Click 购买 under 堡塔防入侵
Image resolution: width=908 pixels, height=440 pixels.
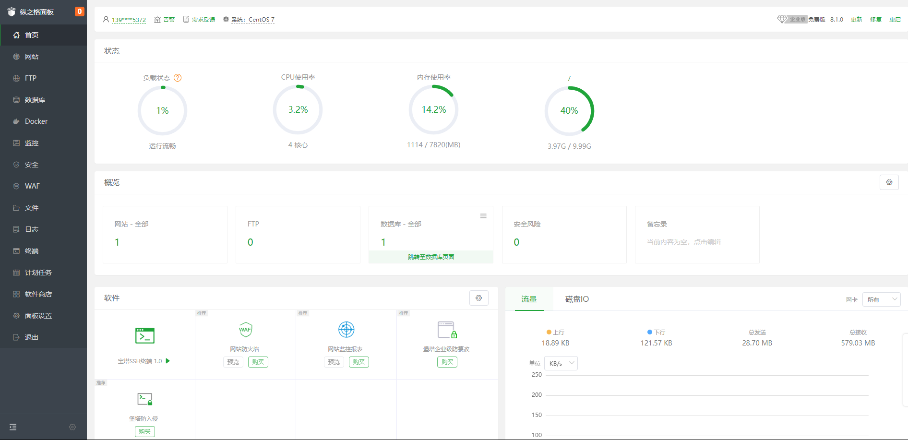(145, 431)
